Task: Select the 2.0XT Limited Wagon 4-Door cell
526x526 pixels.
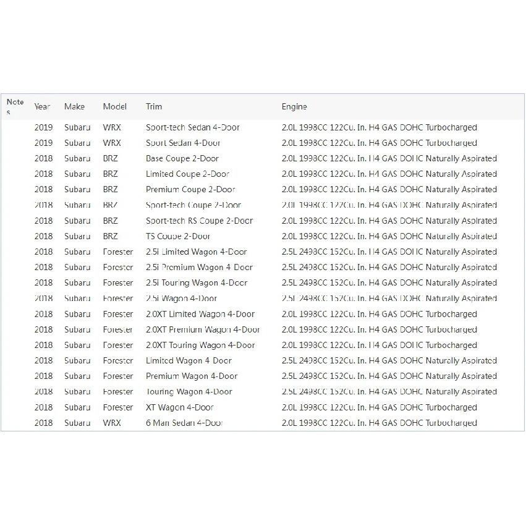Action: pyautogui.click(x=200, y=314)
